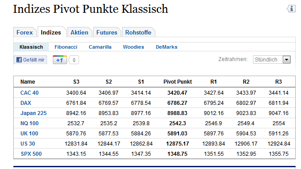Open the SPX 500 index link
The width and height of the screenshot is (301, 169).
(x=31, y=154)
